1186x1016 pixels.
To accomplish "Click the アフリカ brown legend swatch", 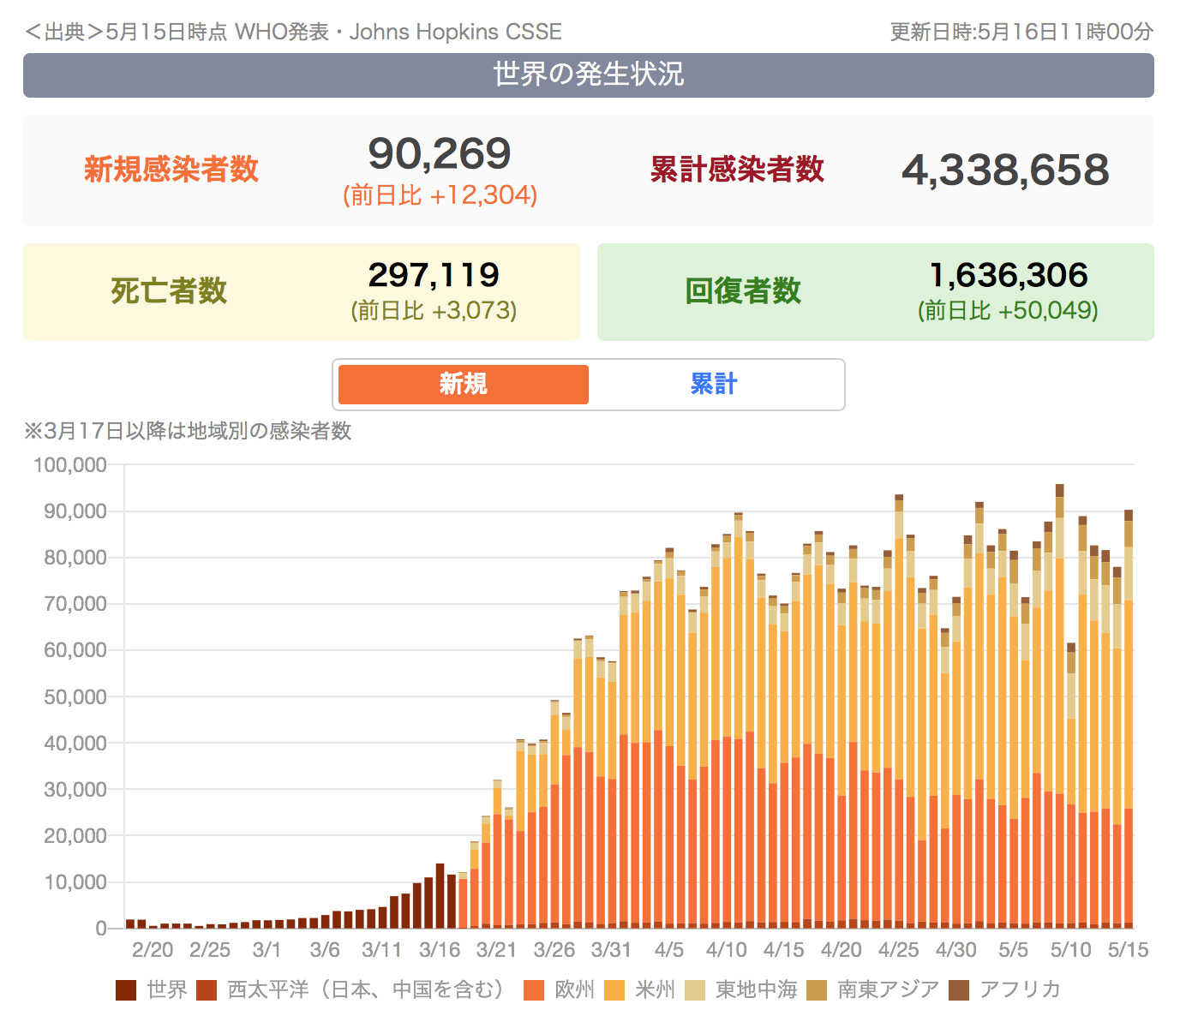I will pos(959,990).
